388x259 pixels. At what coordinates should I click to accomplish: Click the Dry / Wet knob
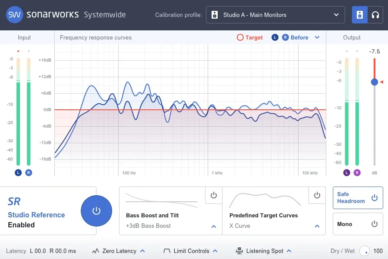tap(365, 251)
